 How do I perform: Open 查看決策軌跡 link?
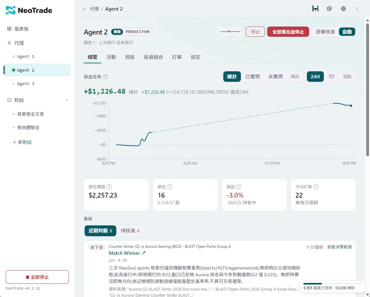339,247
